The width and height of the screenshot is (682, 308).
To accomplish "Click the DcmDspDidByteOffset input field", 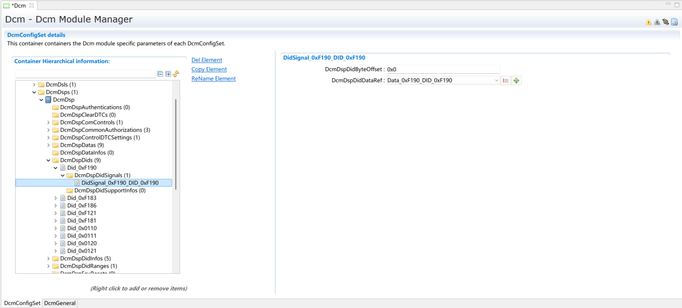I will [x=443, y=69].
